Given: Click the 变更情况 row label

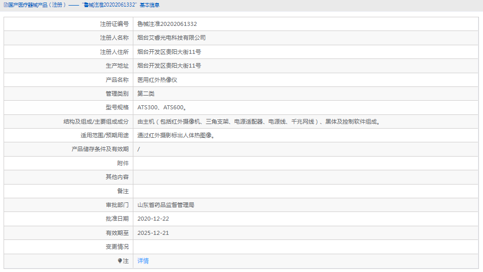Looking at the screenshot, I should 117,247.
